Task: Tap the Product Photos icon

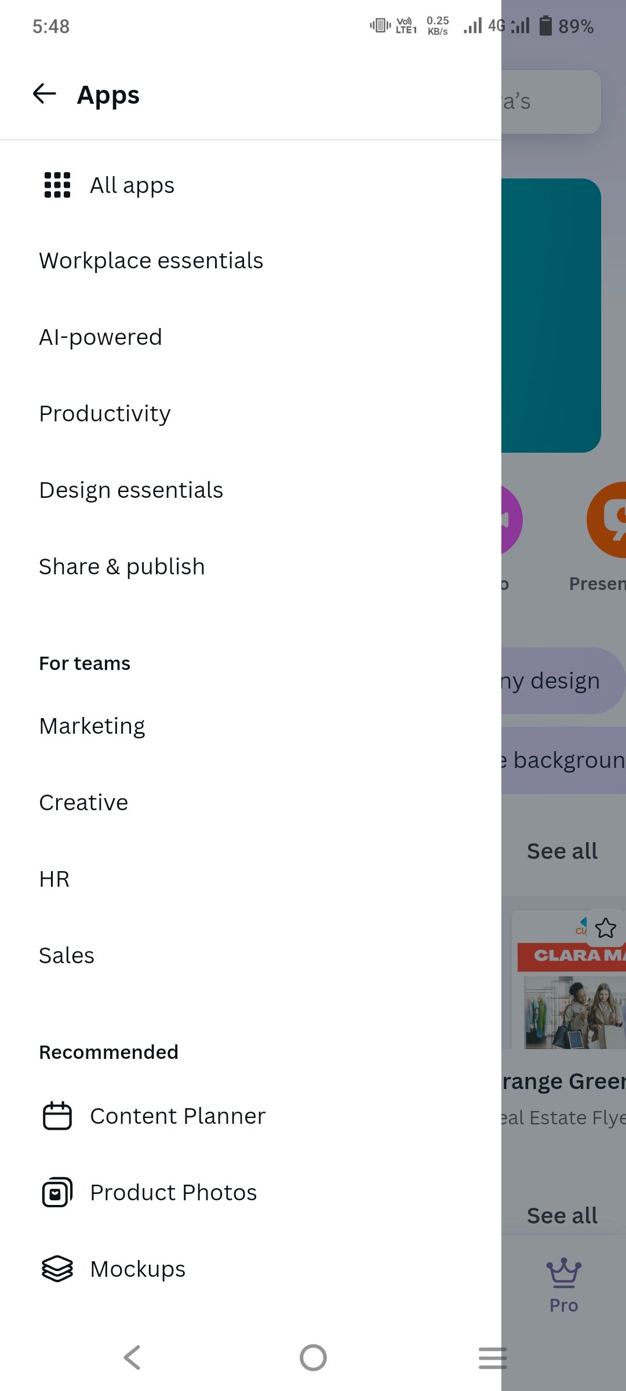Action: (57, 1192)
